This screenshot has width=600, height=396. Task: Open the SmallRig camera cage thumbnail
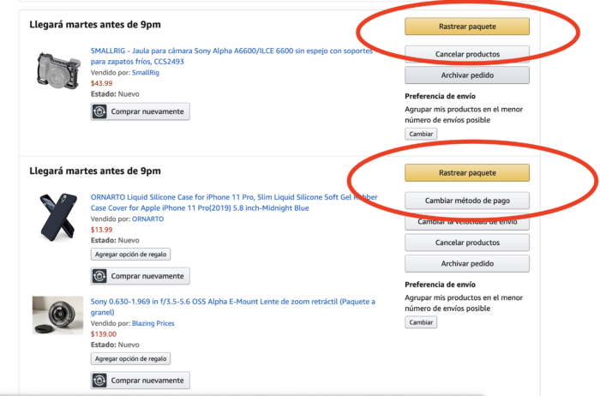(x=58, y=71)
